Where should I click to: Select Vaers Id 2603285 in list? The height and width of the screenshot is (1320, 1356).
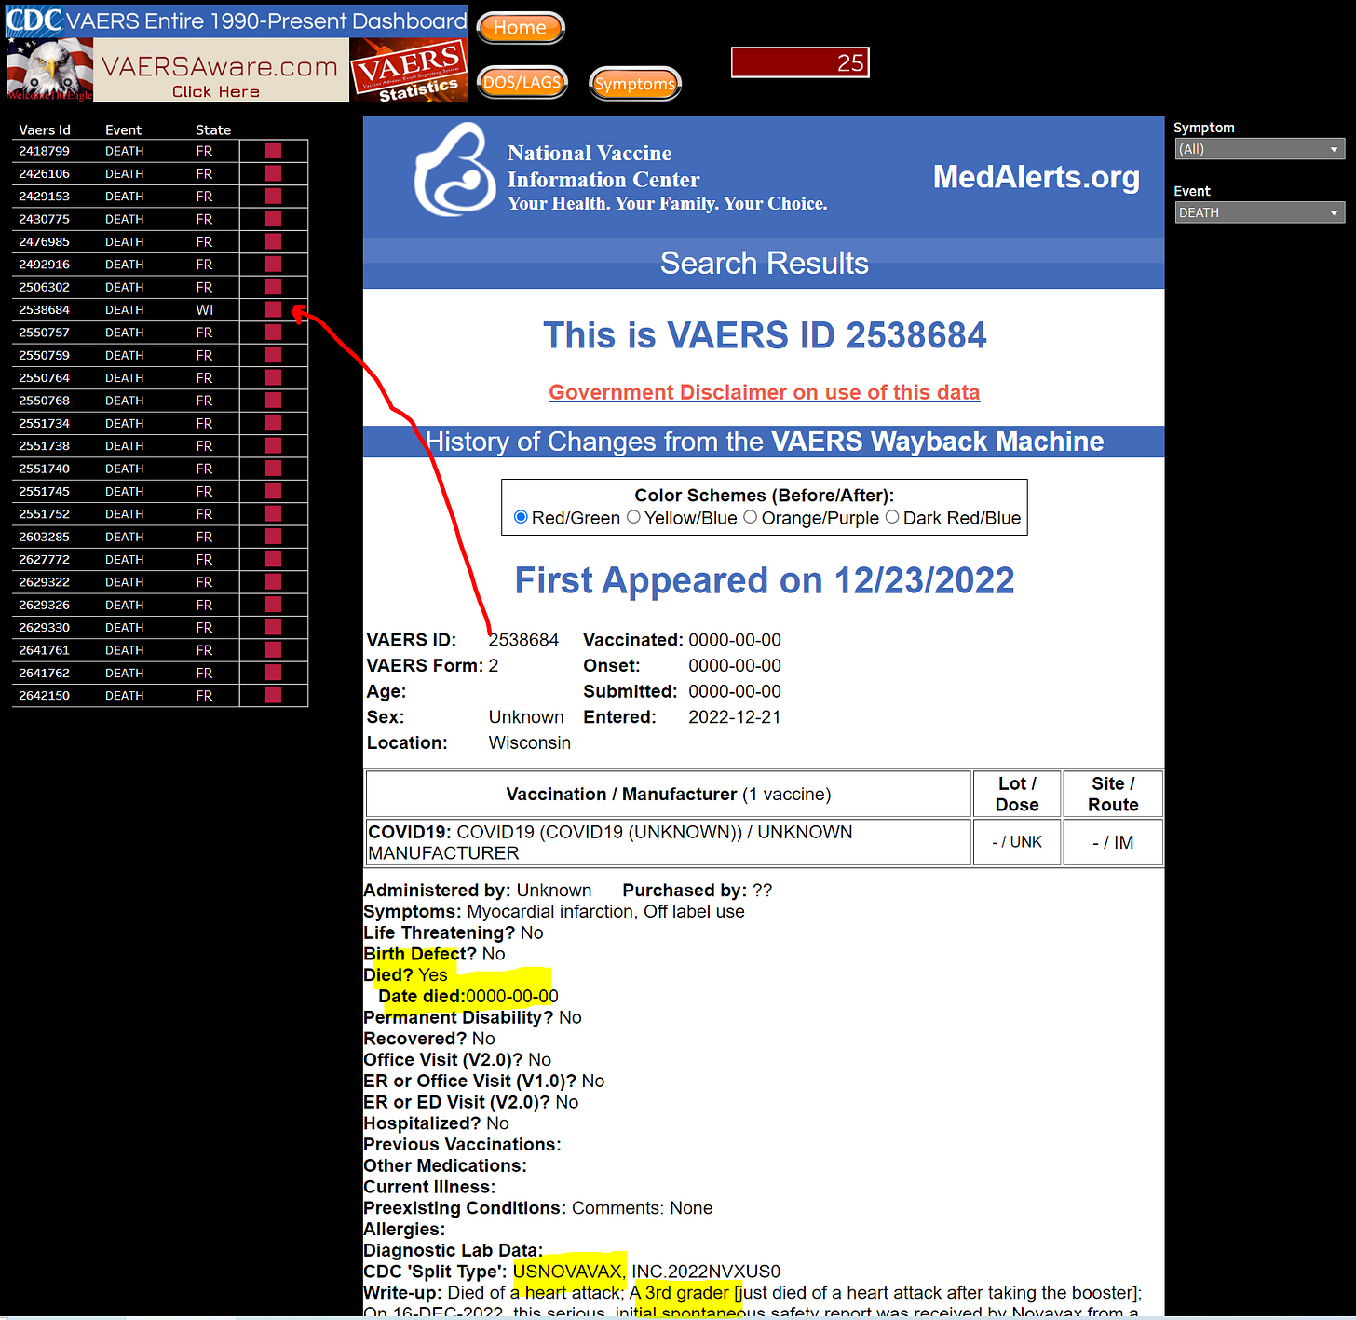[44, 537]
